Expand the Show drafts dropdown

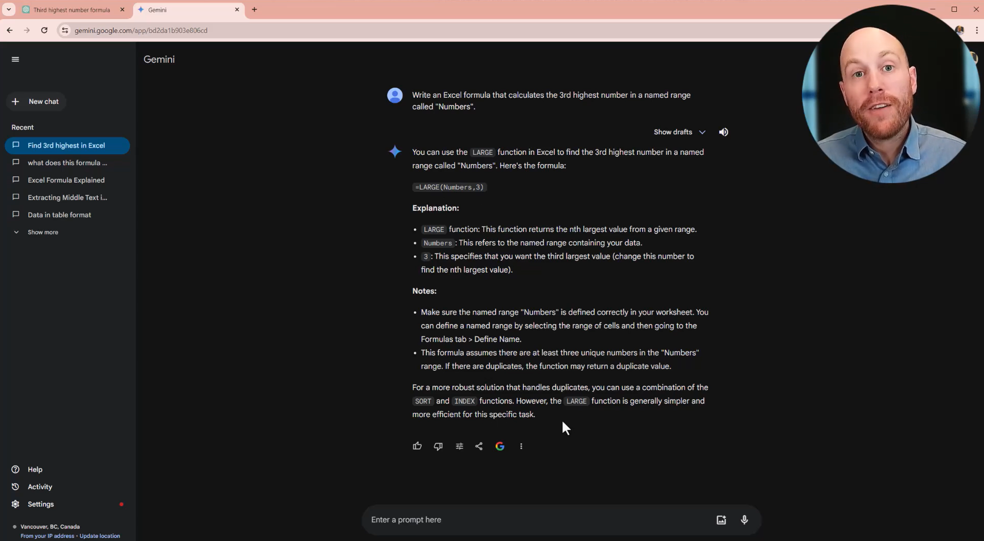(679, 132)
